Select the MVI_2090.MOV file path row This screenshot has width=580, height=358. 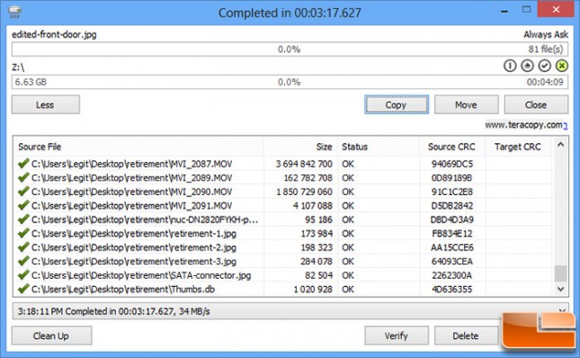tap(131, 192)
